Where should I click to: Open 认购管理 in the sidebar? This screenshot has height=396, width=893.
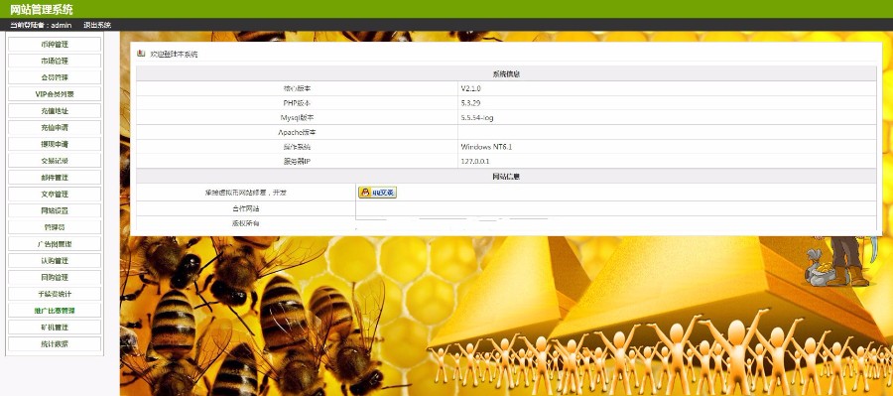[55, 261]
